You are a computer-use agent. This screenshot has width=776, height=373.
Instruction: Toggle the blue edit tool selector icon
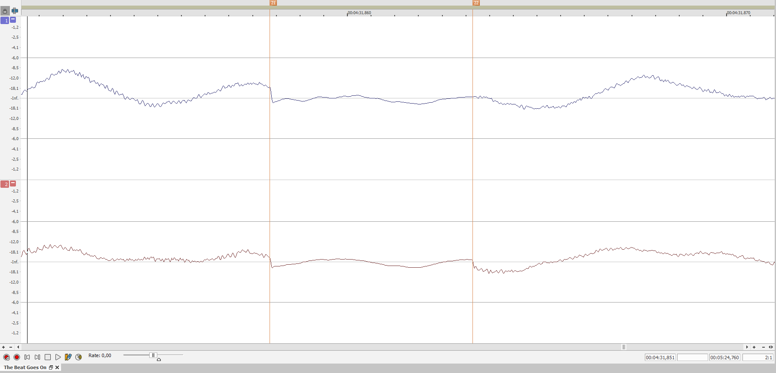pyautogui.click(x=15, y=11)
